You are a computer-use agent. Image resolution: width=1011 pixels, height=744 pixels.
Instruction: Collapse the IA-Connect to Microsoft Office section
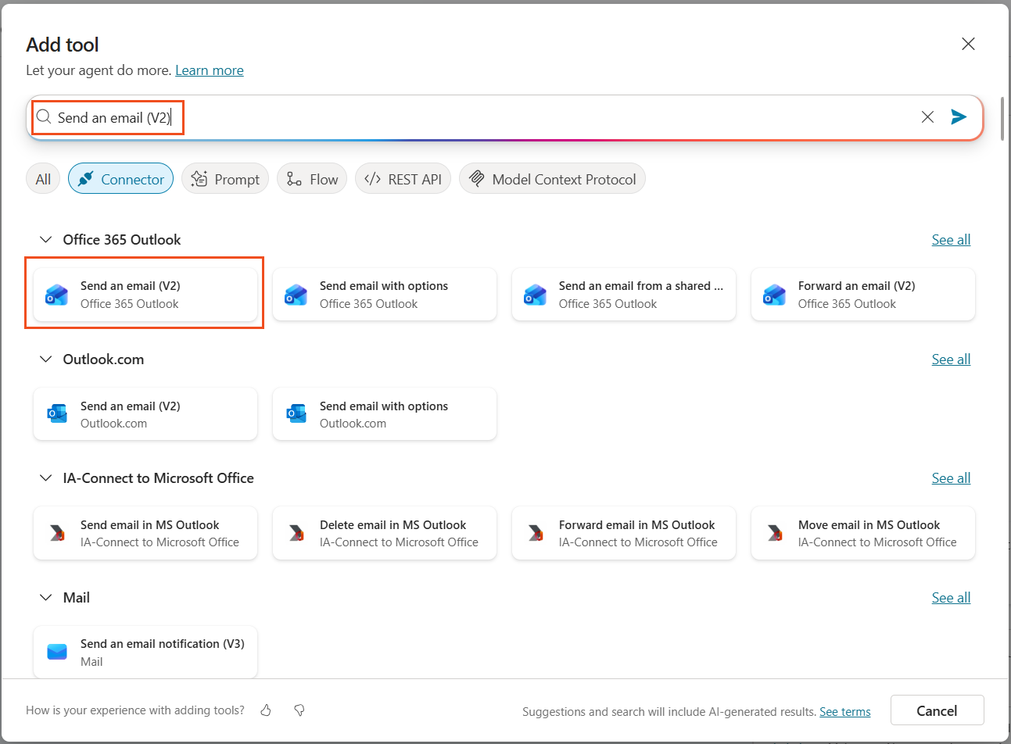pos(45,478)
